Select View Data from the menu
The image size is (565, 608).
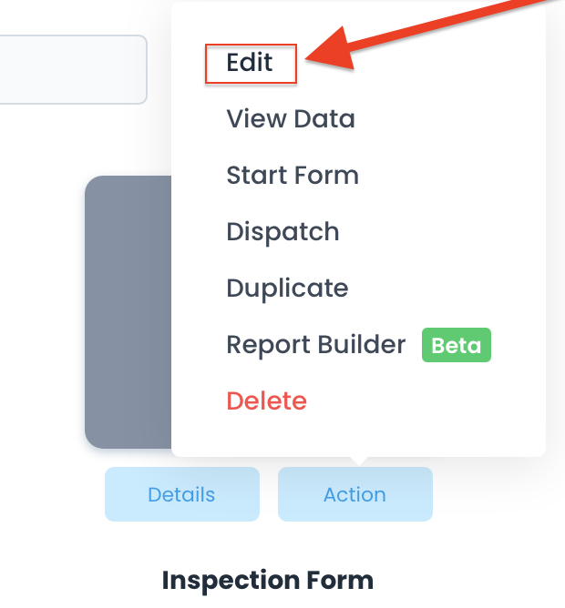coord(290,119)
